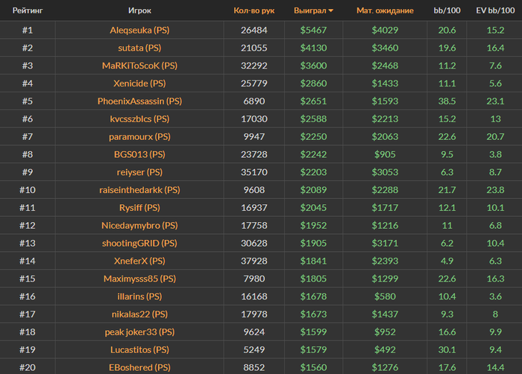The width and height of the screenshot is (522, 374).
Task: Sort by Мат. ожидание column header
Action: click(x=385, y=10)
